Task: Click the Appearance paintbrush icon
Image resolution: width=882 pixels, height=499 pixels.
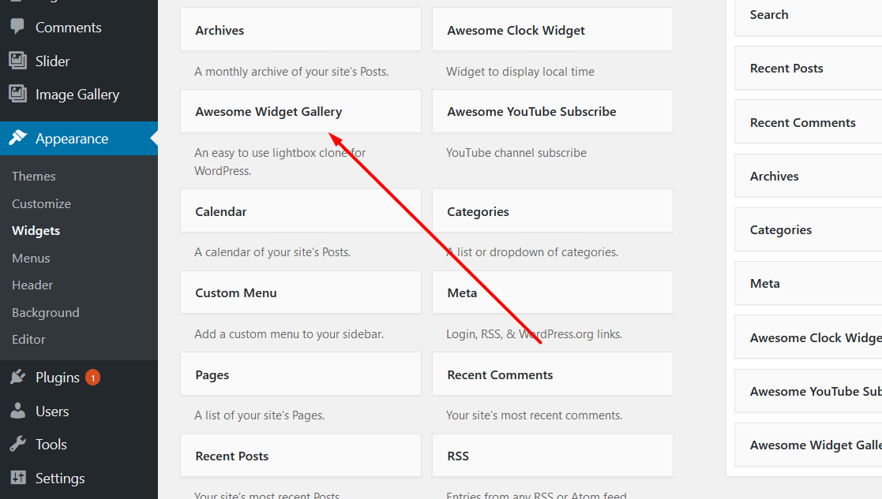Action: click(x=18, y=137)
